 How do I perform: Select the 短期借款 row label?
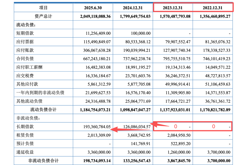coord(25,33)
